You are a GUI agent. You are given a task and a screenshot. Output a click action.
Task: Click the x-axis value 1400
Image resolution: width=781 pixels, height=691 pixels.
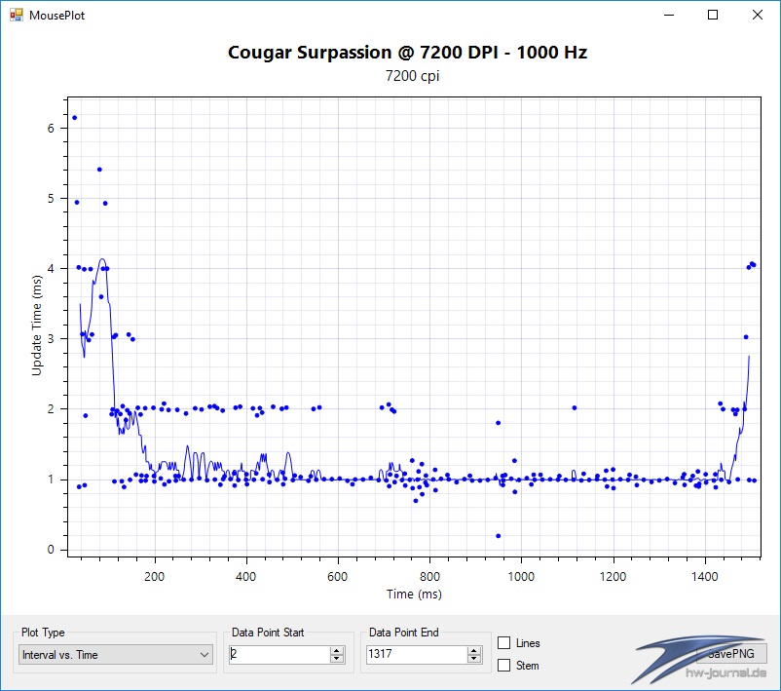click(704, 577)
